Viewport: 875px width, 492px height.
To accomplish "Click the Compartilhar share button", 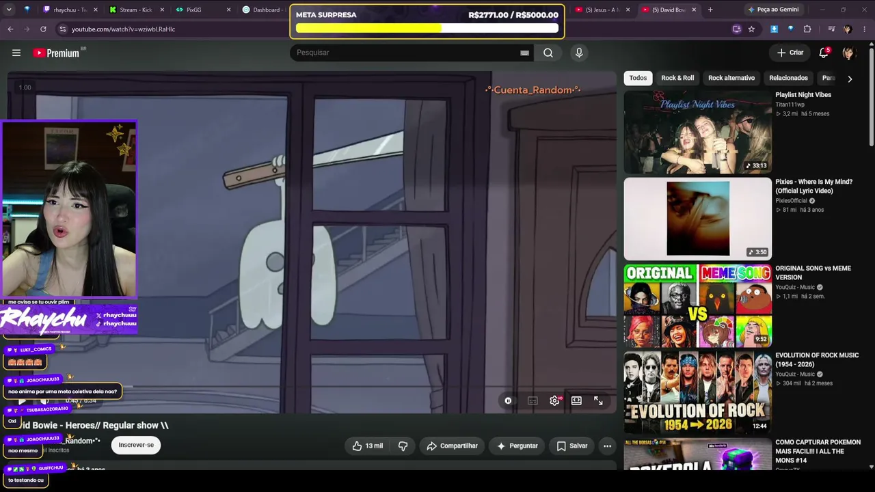I will click(452, 446).
